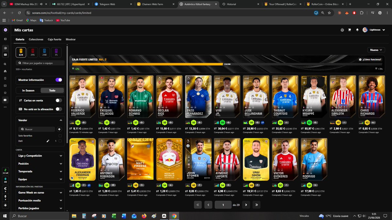Switch to the Mostrar tab
Viewport: 392px width, 220px height.
71,39
